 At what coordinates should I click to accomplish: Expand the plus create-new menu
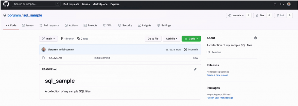[x=282, y=4]
